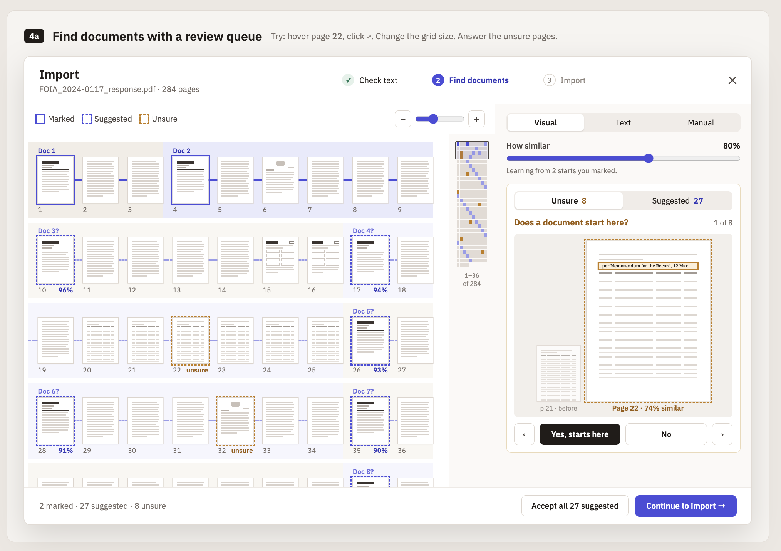Select page 35 thumbnail suggested 90%
Image resolution: width=781 pixels, height=551 pixels.
point(370,421)
